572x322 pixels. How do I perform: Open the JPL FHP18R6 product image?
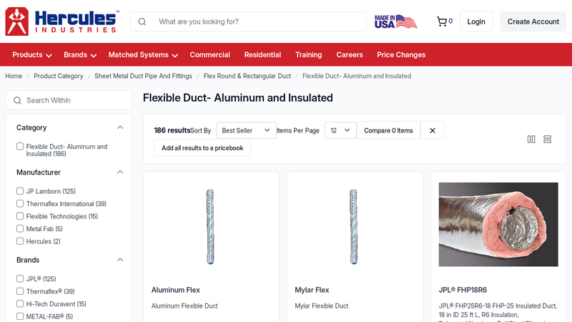click(x=498, y=225)
